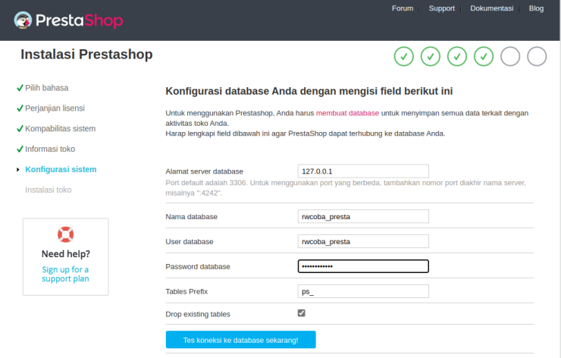Viewport: 561px width, 358px height.
Task: Click the lifebuoy help icon
Action: point(65,234)
